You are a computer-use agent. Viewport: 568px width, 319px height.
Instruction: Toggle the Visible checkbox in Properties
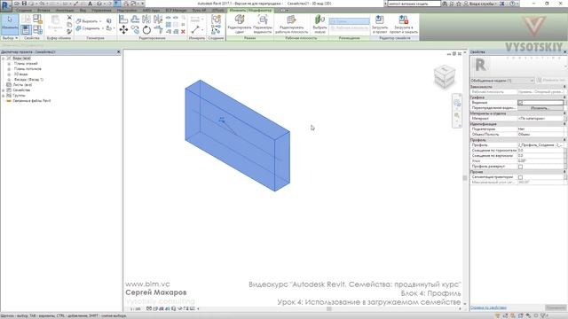pyautogui.click(x=520, y=103)
